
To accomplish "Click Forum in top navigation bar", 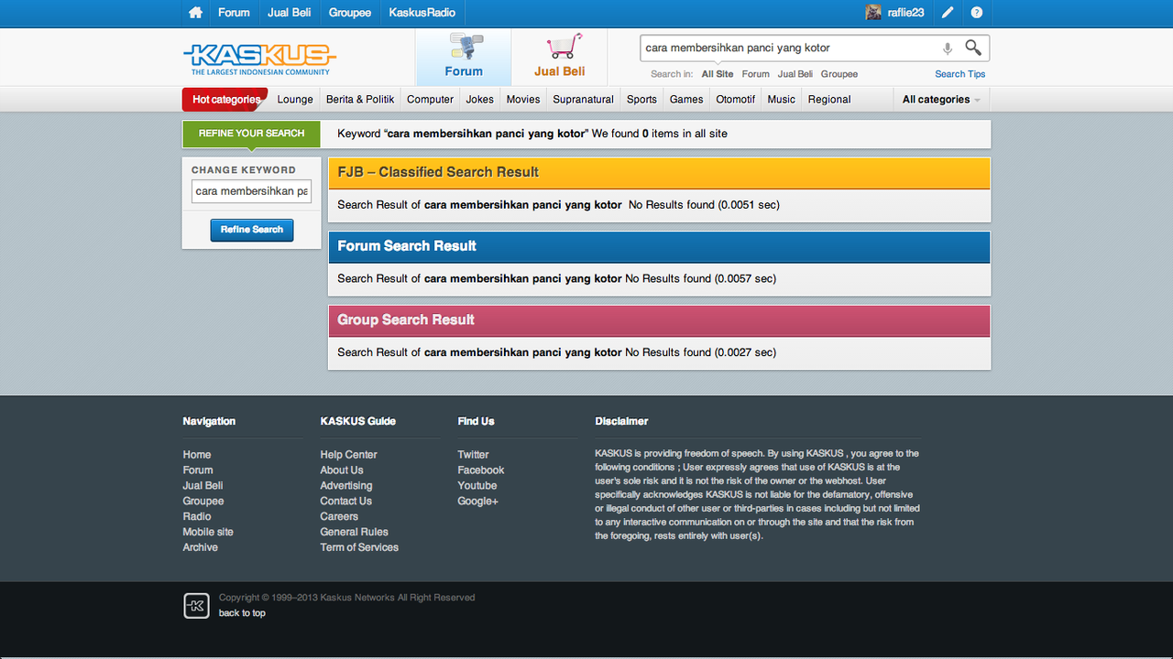I will (x=234, y=13).
